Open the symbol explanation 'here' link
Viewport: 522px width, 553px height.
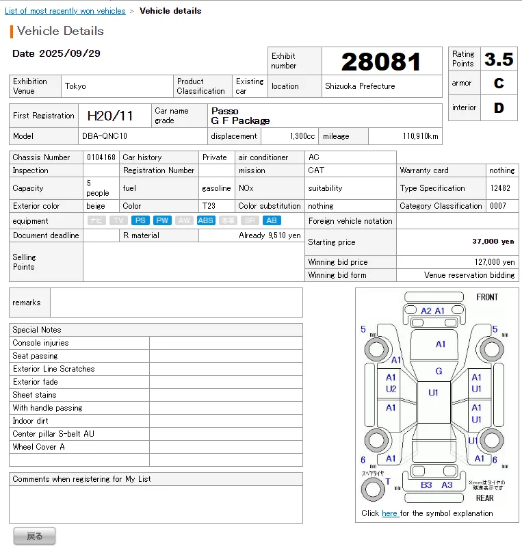pos(389,513)
